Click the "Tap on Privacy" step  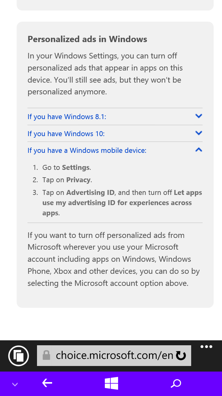(x=67, y=180)
